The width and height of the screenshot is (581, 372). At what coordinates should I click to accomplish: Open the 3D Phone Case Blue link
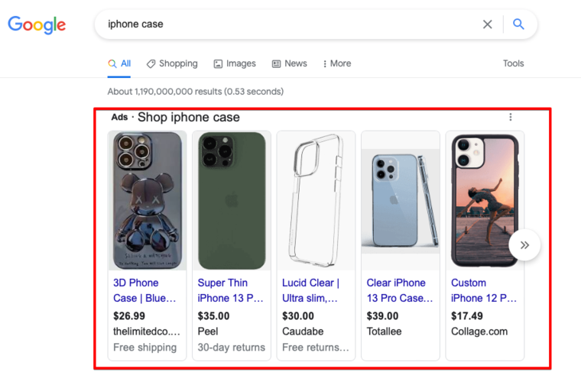(144, 290)
